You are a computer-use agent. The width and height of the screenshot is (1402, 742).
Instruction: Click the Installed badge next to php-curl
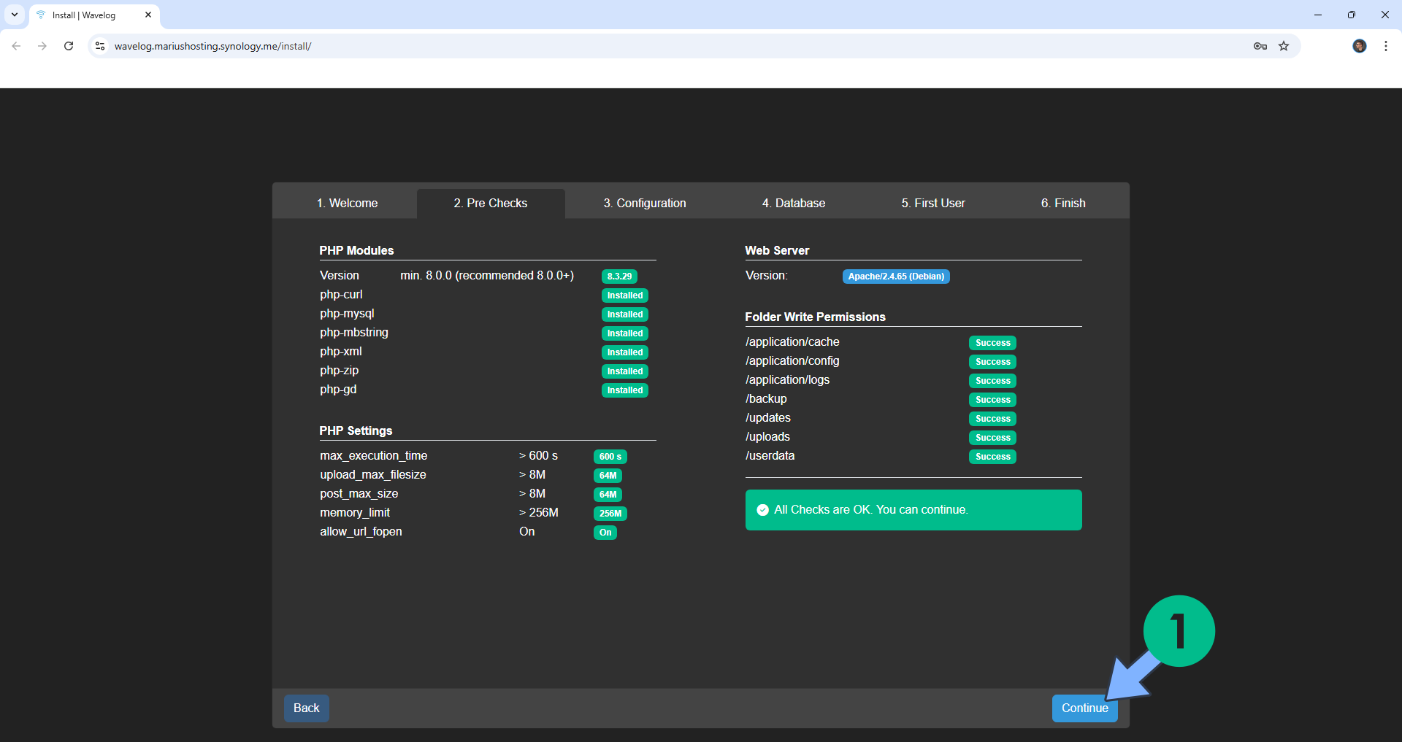pos(624,295)
